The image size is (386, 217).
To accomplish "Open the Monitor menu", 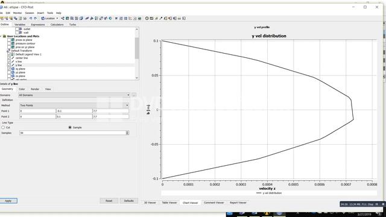I will pyautogui.click(x=17, y=13).
